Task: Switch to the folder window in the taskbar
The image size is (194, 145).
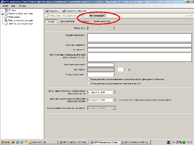Action: click(x=43, y=142)
